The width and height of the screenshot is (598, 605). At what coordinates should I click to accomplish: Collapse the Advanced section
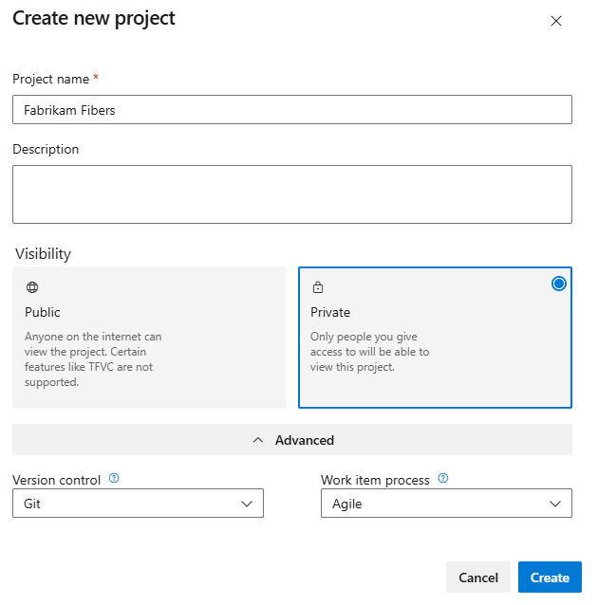pos(292,440)
